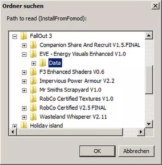Click the Impervious Power Armour folder icon

[x=33, y=81]
